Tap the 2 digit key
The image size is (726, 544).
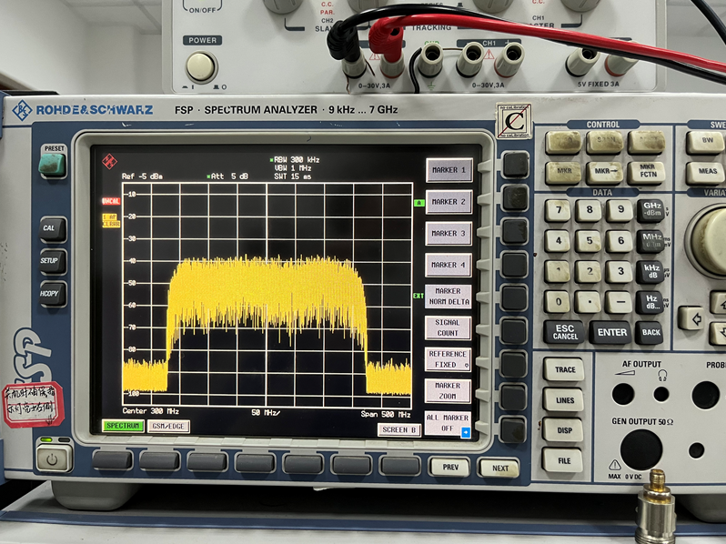coord(588,272)
